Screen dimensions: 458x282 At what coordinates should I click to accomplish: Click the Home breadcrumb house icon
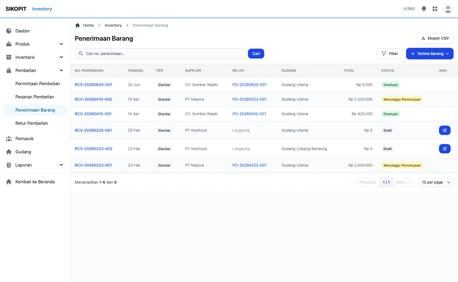pos(78,25)
